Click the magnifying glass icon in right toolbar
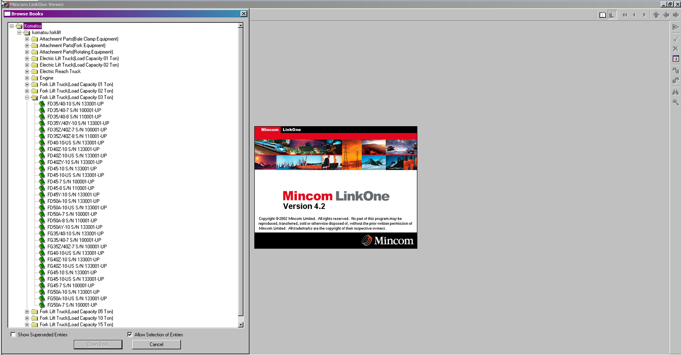Screen dimensions: 681x355 tap(676, 102)
